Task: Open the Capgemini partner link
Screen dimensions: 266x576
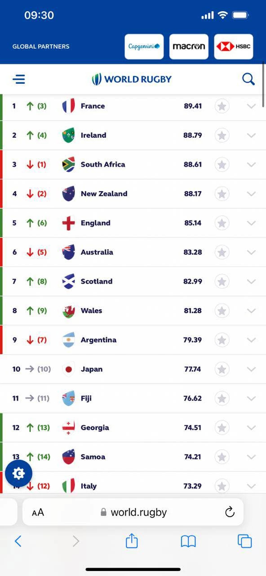Action: click(144, 46)
